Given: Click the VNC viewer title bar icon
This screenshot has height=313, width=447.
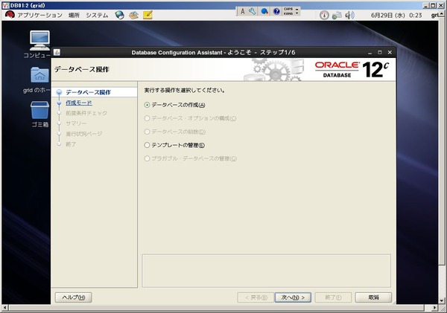Looking at the screenshot, I should pos(5,5).
